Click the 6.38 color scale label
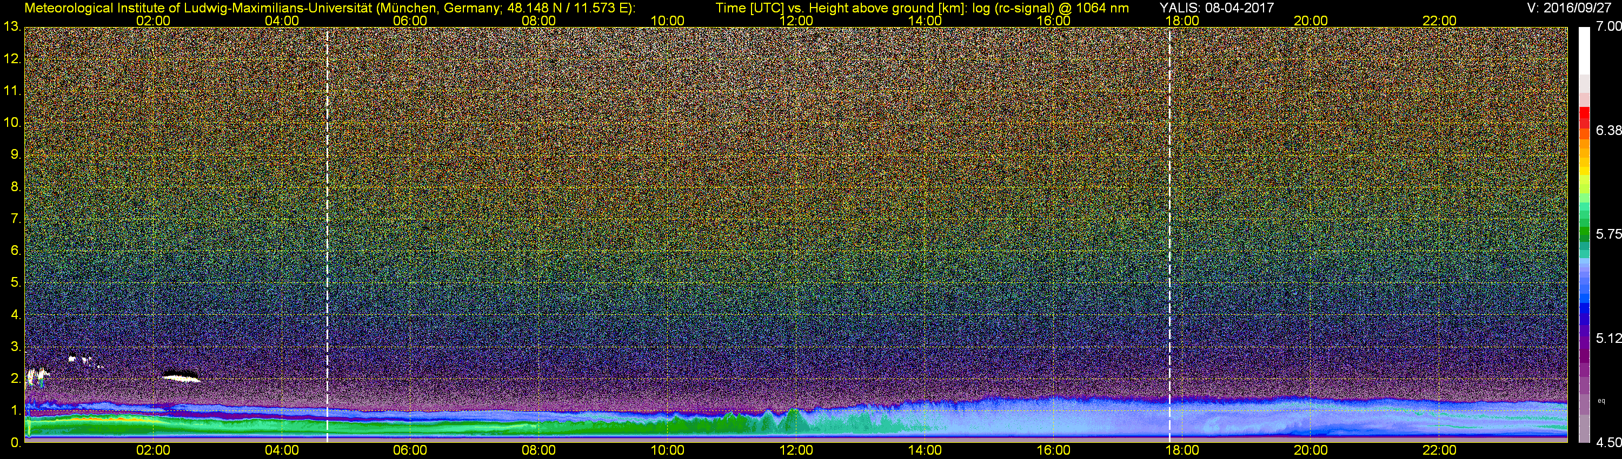Image resolution: width=1622 pixels, height=459 pixels. tap(1609, 130)
